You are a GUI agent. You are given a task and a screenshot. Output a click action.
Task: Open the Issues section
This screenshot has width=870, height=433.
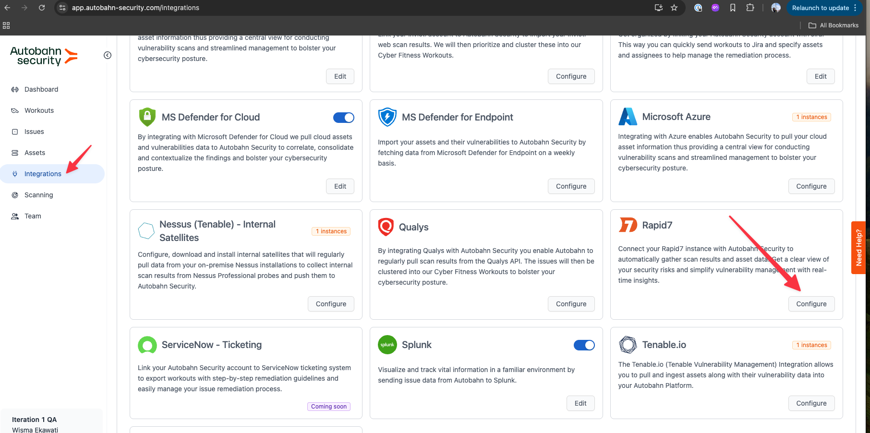[34, 132]
